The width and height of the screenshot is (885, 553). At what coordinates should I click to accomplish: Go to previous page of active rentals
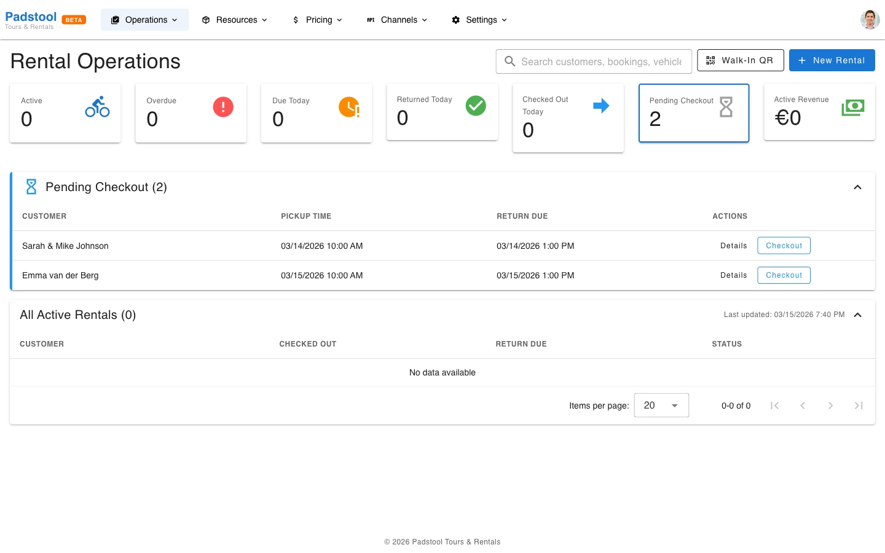pos(803,406)
